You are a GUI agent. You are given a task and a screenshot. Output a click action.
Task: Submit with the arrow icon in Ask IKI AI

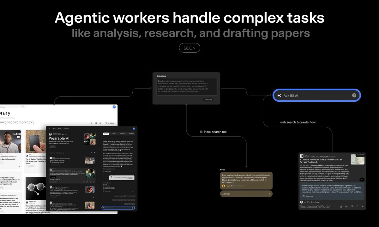[354, 95]
